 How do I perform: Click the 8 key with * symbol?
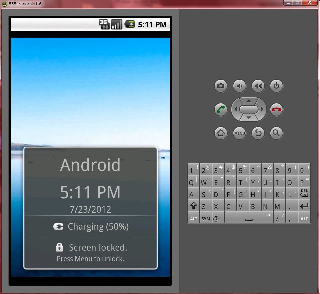point(279,169)
